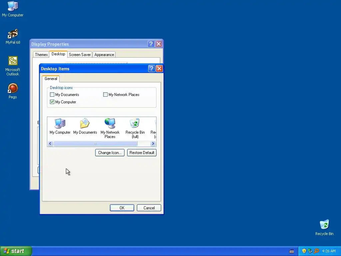The height and width of the screenshot is (256, 341).
Task: Click the magnifier tray icon
Action: tap(316, 251)
